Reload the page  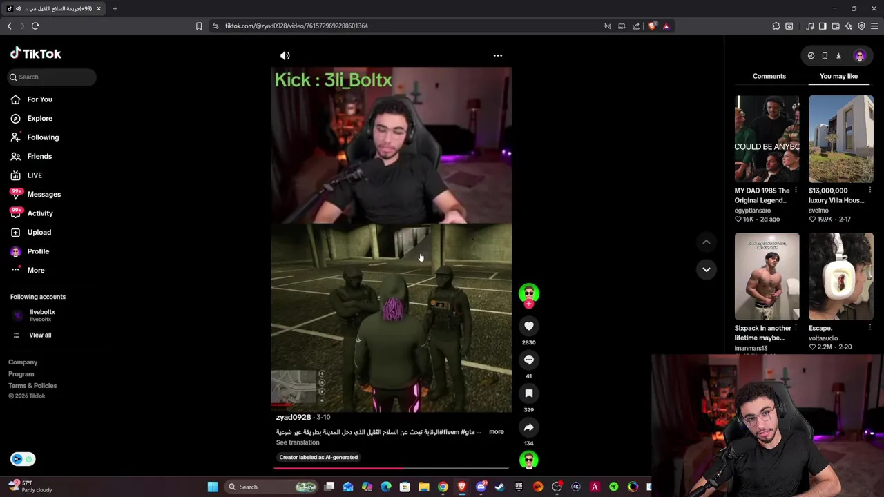tap(35, 26)
